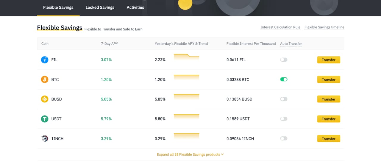
Task: Select the Flexible Savings tab
Action: pos(58,7)
